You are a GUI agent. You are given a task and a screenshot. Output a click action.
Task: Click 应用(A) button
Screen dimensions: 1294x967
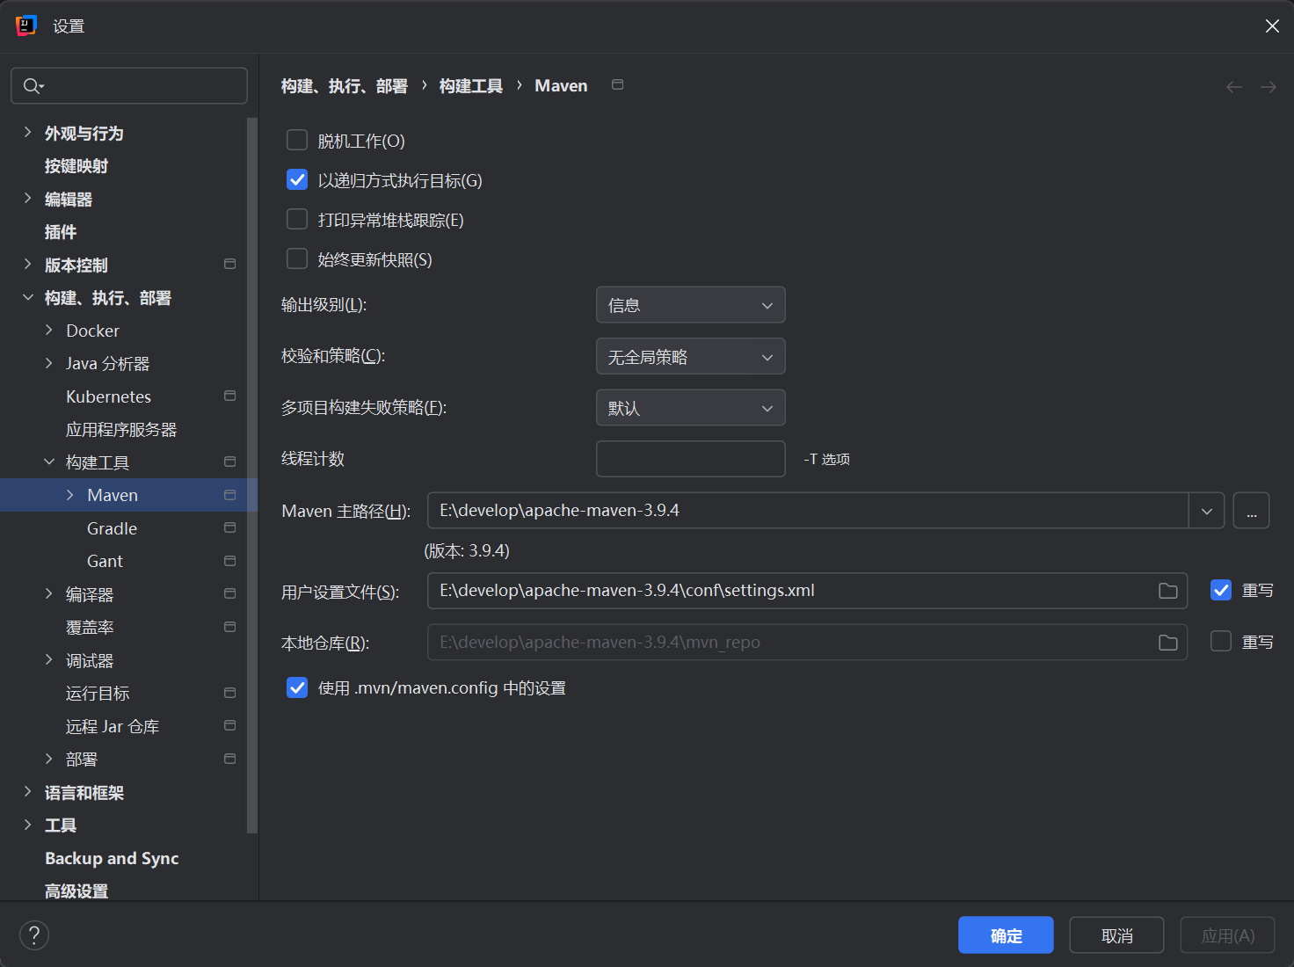coord(1227,935)
